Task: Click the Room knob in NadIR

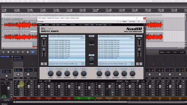Action: [x=91, y=60]
